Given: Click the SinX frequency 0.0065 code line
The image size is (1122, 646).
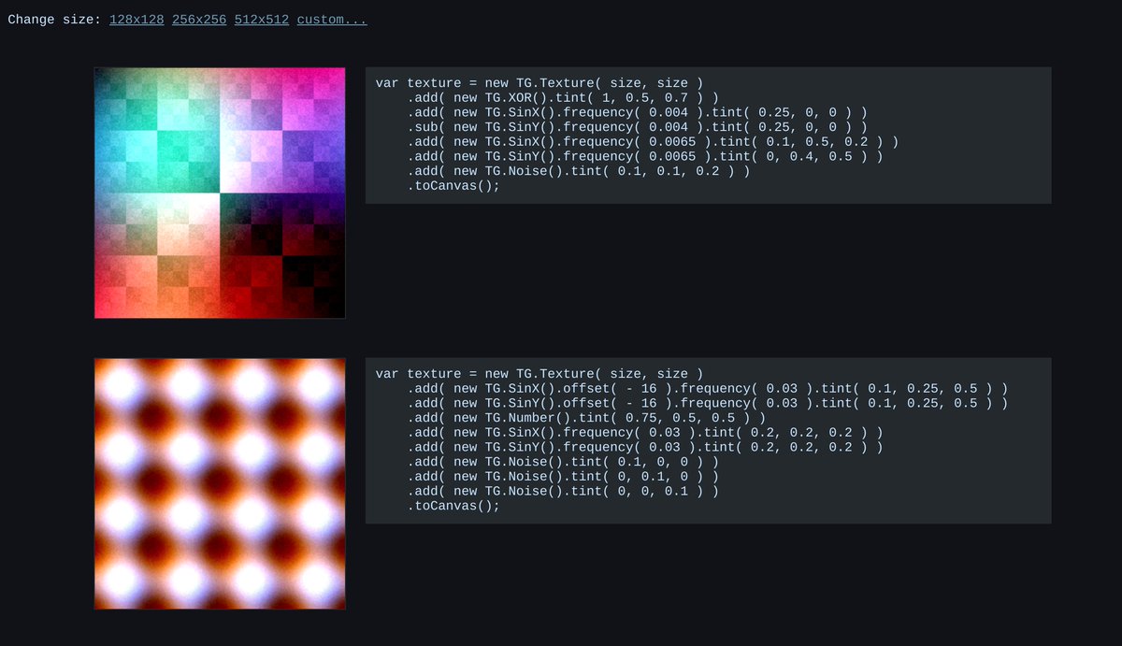Looking at the screenshot, I should tap(653, 141).
